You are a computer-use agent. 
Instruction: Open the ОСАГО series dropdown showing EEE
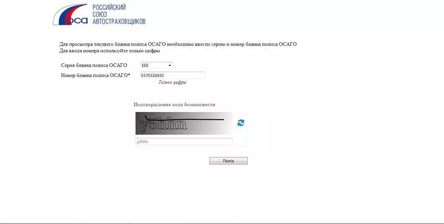pos(156,65)
